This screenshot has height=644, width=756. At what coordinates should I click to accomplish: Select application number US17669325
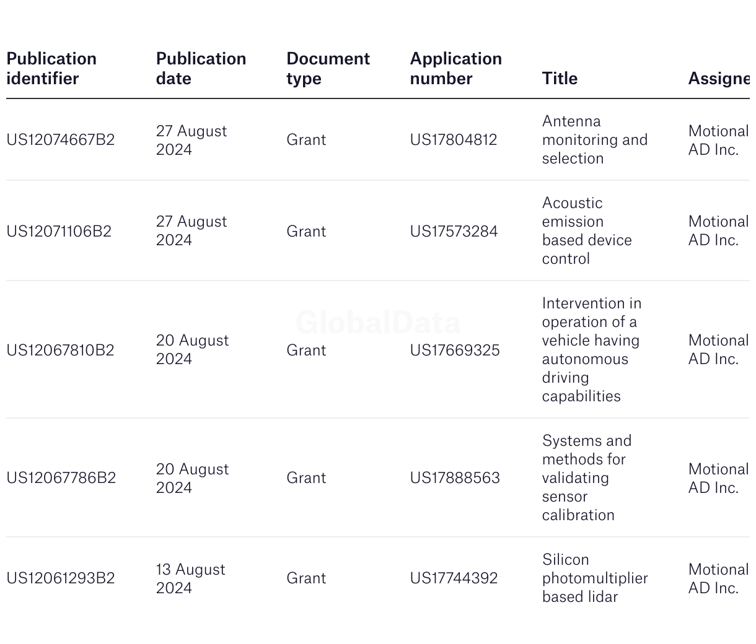coord(455,350)
